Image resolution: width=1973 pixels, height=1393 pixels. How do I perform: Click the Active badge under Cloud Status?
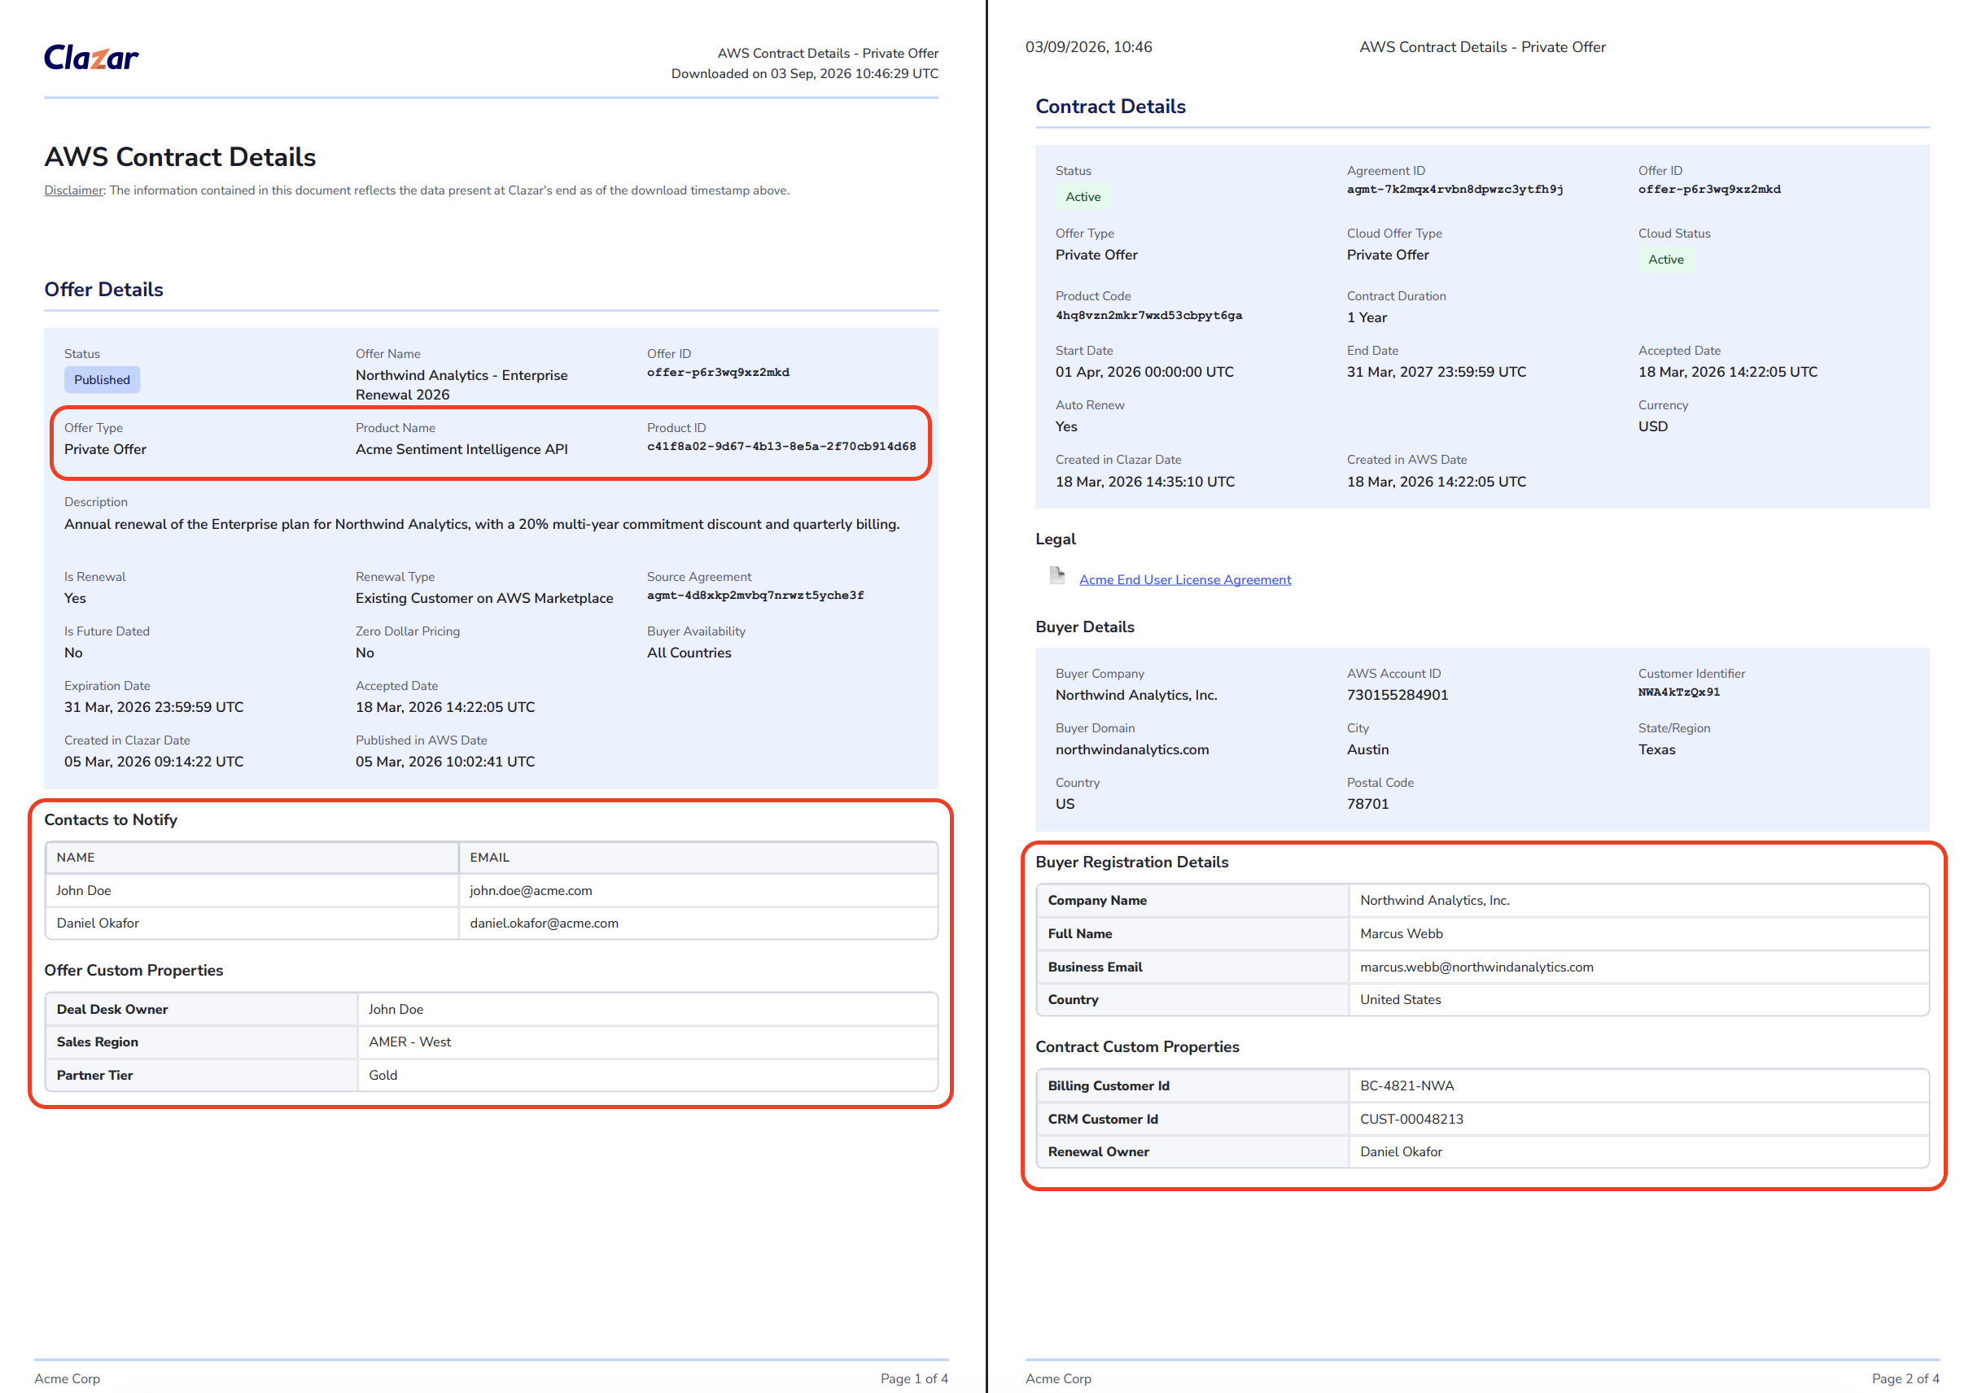pyautogui.click(x=1665, y=260)
